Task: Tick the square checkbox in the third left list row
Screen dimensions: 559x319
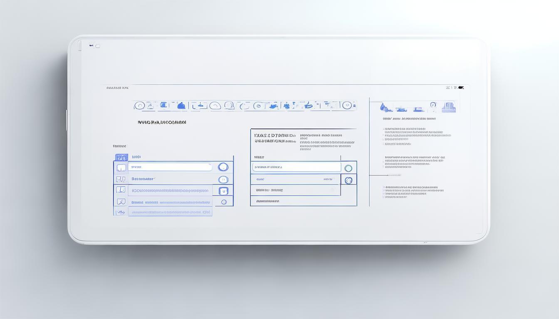Action: tap(223, 191)
